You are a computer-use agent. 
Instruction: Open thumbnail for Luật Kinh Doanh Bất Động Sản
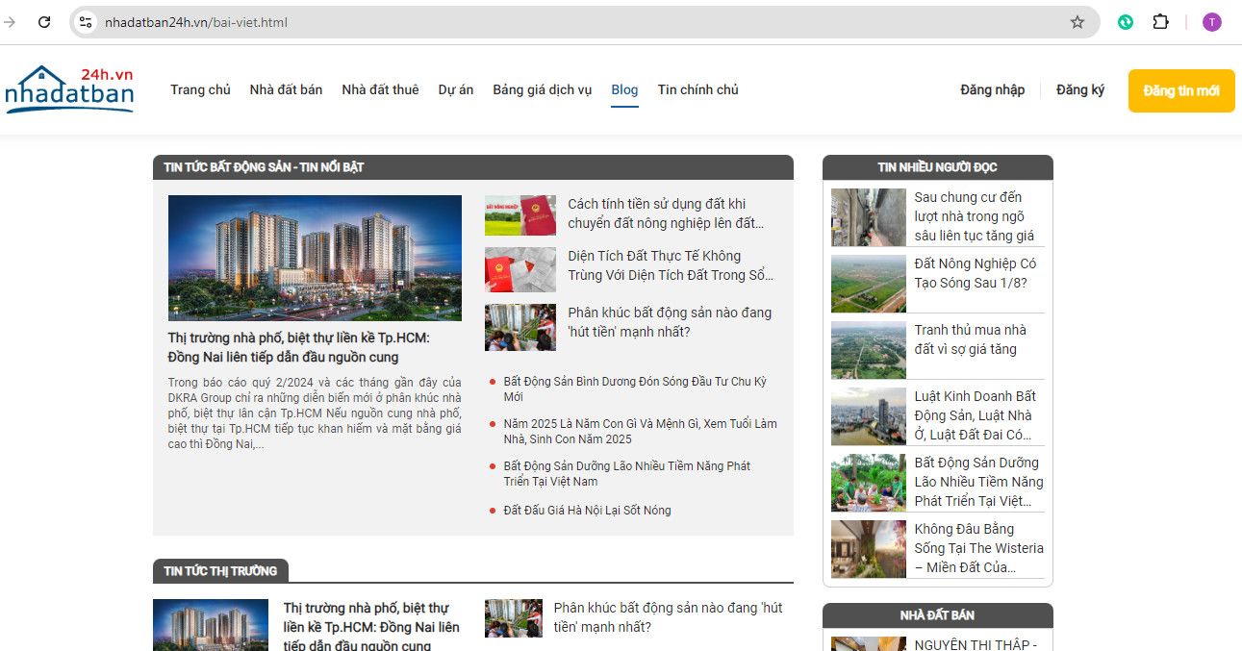869,416
